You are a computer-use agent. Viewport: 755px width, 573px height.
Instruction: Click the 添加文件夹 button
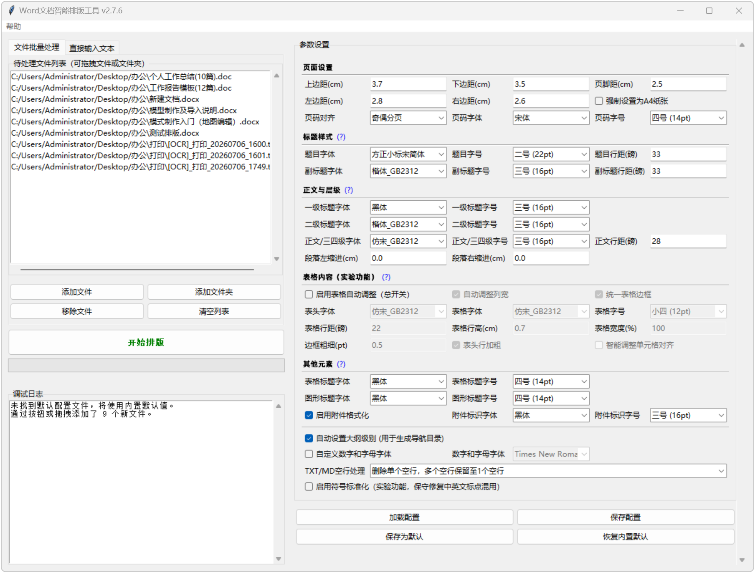tap(214, 292)
